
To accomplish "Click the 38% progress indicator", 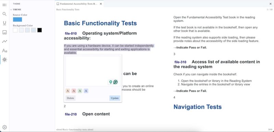I will point(270,130).
